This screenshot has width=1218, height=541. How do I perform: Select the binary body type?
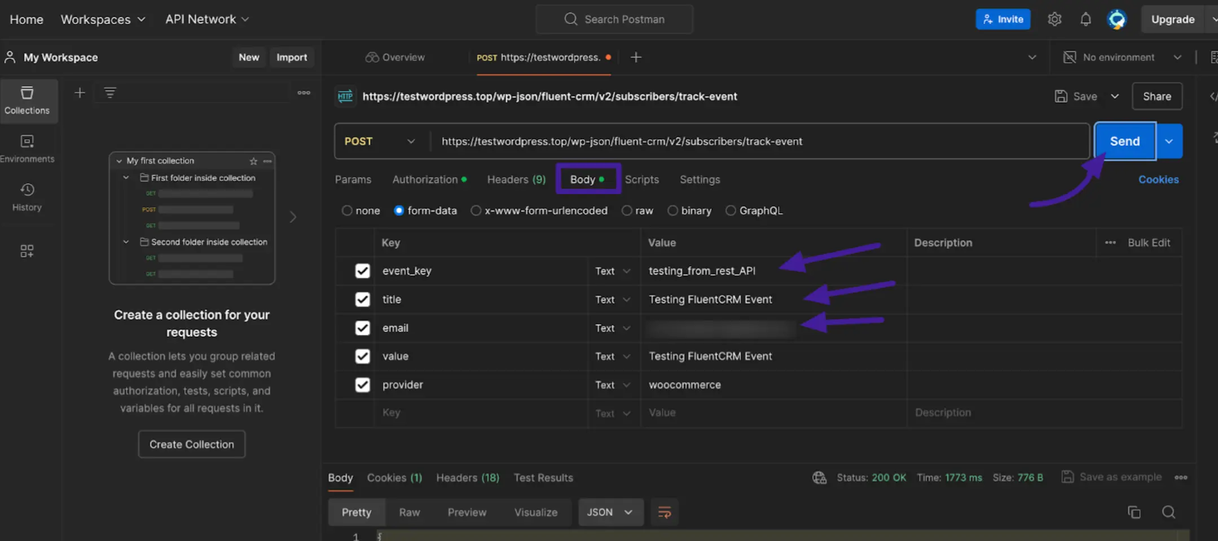coord(672,210)
